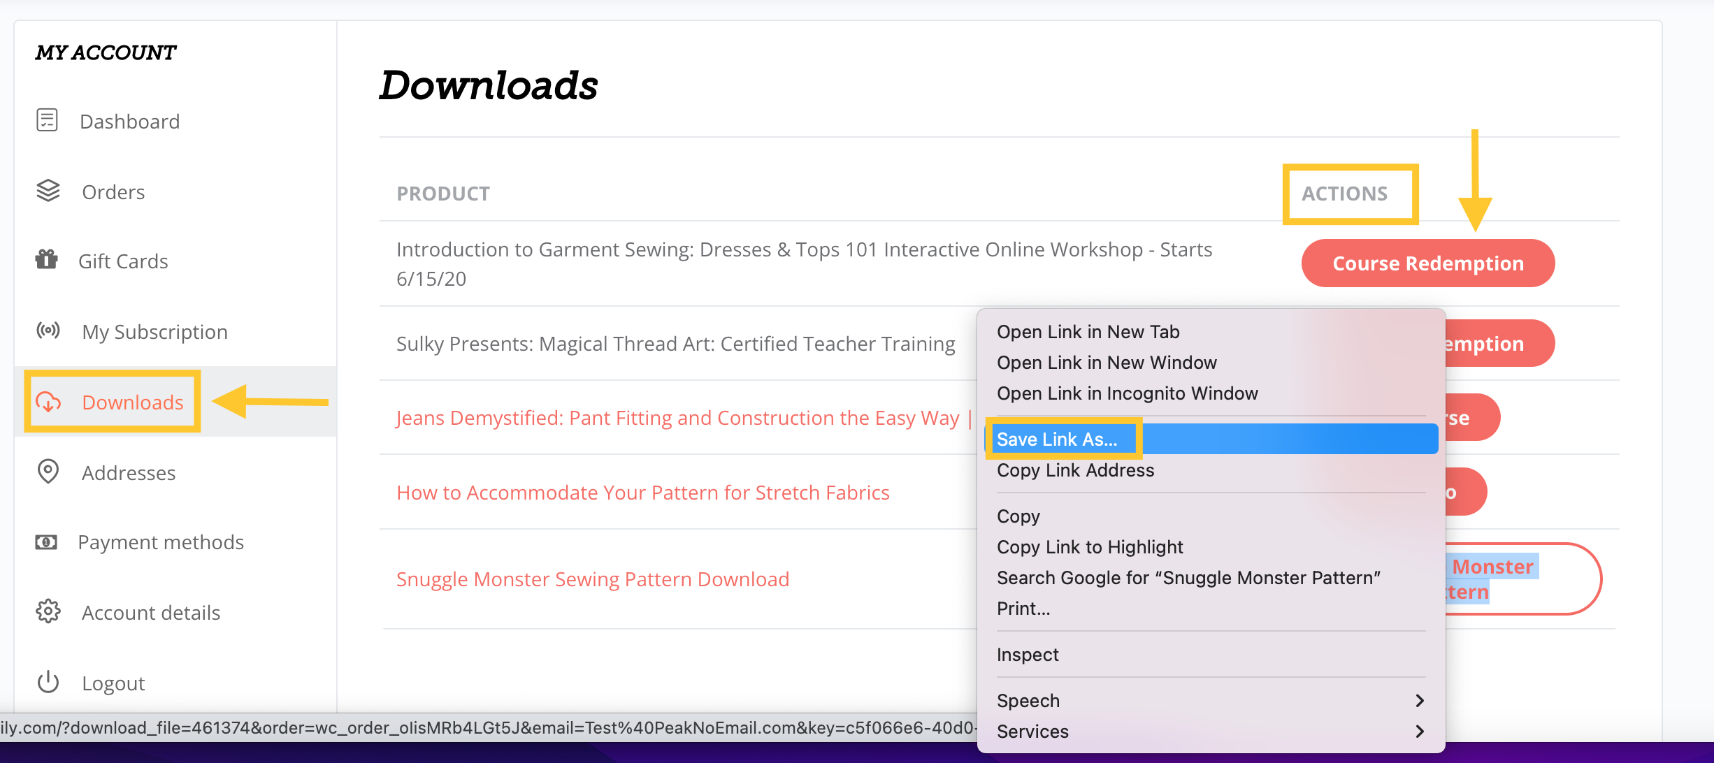
Task: Open Snuggle Monster Sewing Pattern Download link
Action: pos(593,579)
